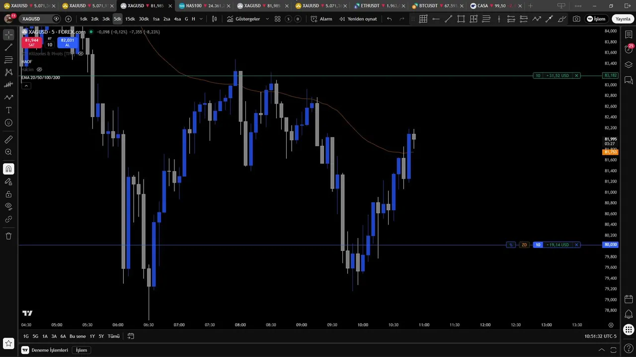Pick the horizontal ray tool in favorites bar
This screenshot has height=357, width=636.
click(436, 19)
